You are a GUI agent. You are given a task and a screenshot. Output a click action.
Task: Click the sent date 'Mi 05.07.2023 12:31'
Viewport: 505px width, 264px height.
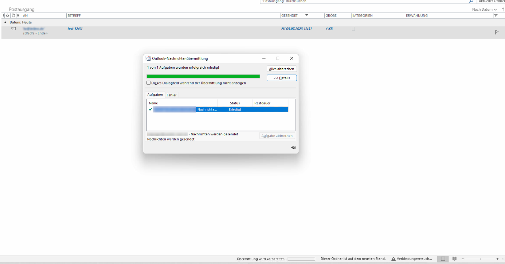[296, 29]
